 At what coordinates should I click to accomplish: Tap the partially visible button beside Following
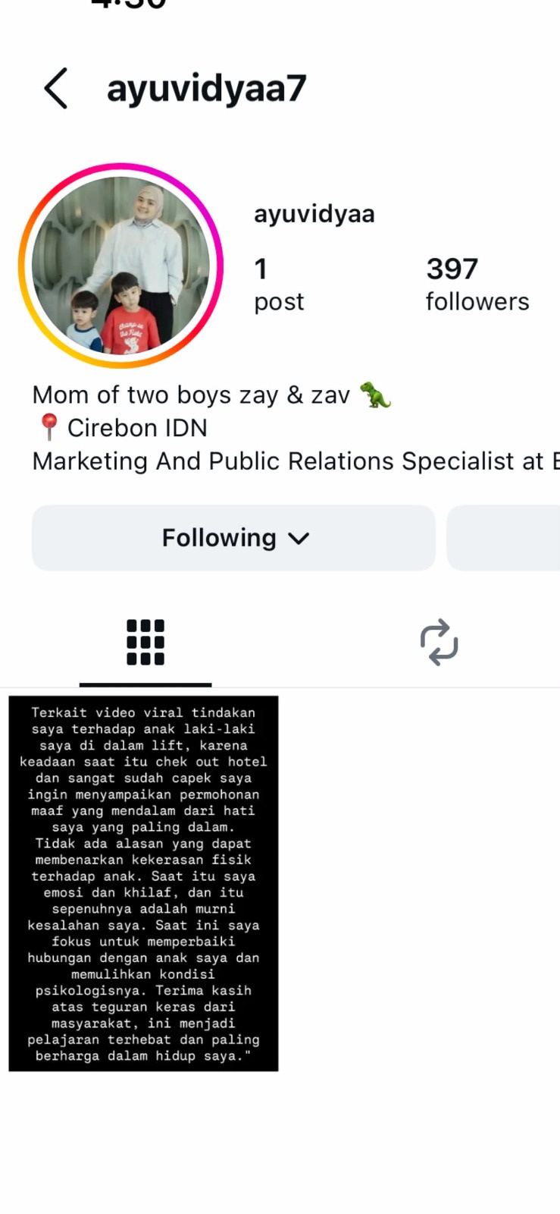click(503, 538)
